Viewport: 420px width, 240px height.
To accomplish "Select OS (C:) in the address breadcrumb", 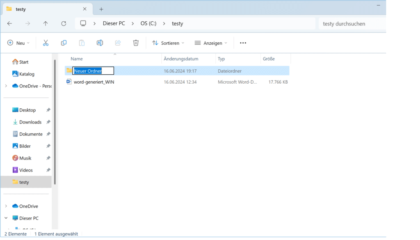I will (148, 23).
